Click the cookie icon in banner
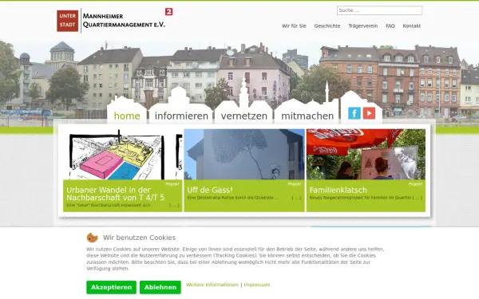This screenshot has height=299, width=479. pos(92,238)
